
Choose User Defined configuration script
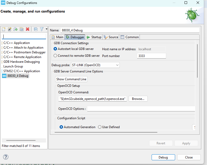(x=100, y=127)
